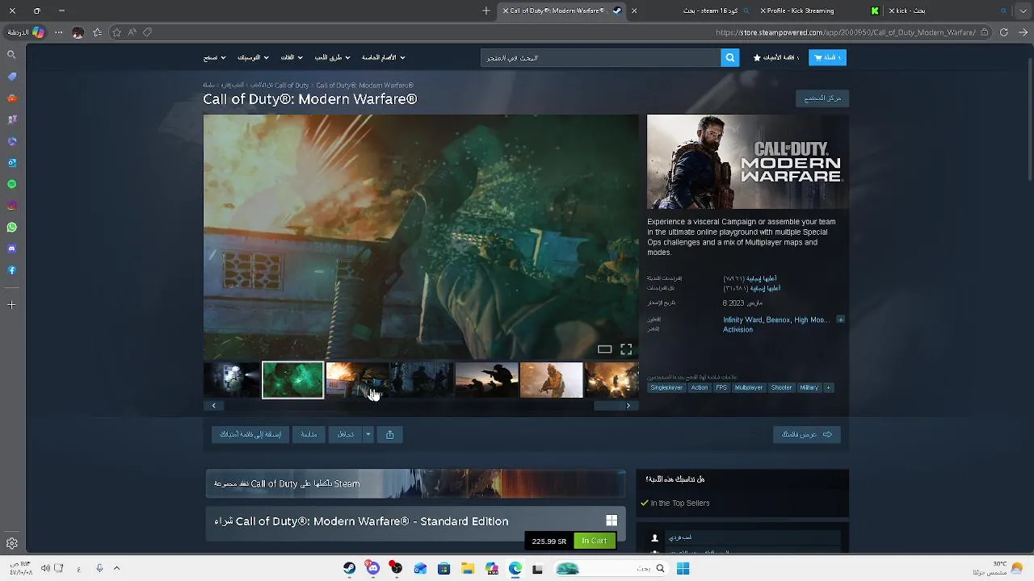Open Discord from the taskbar

click(x=372, y=568)
